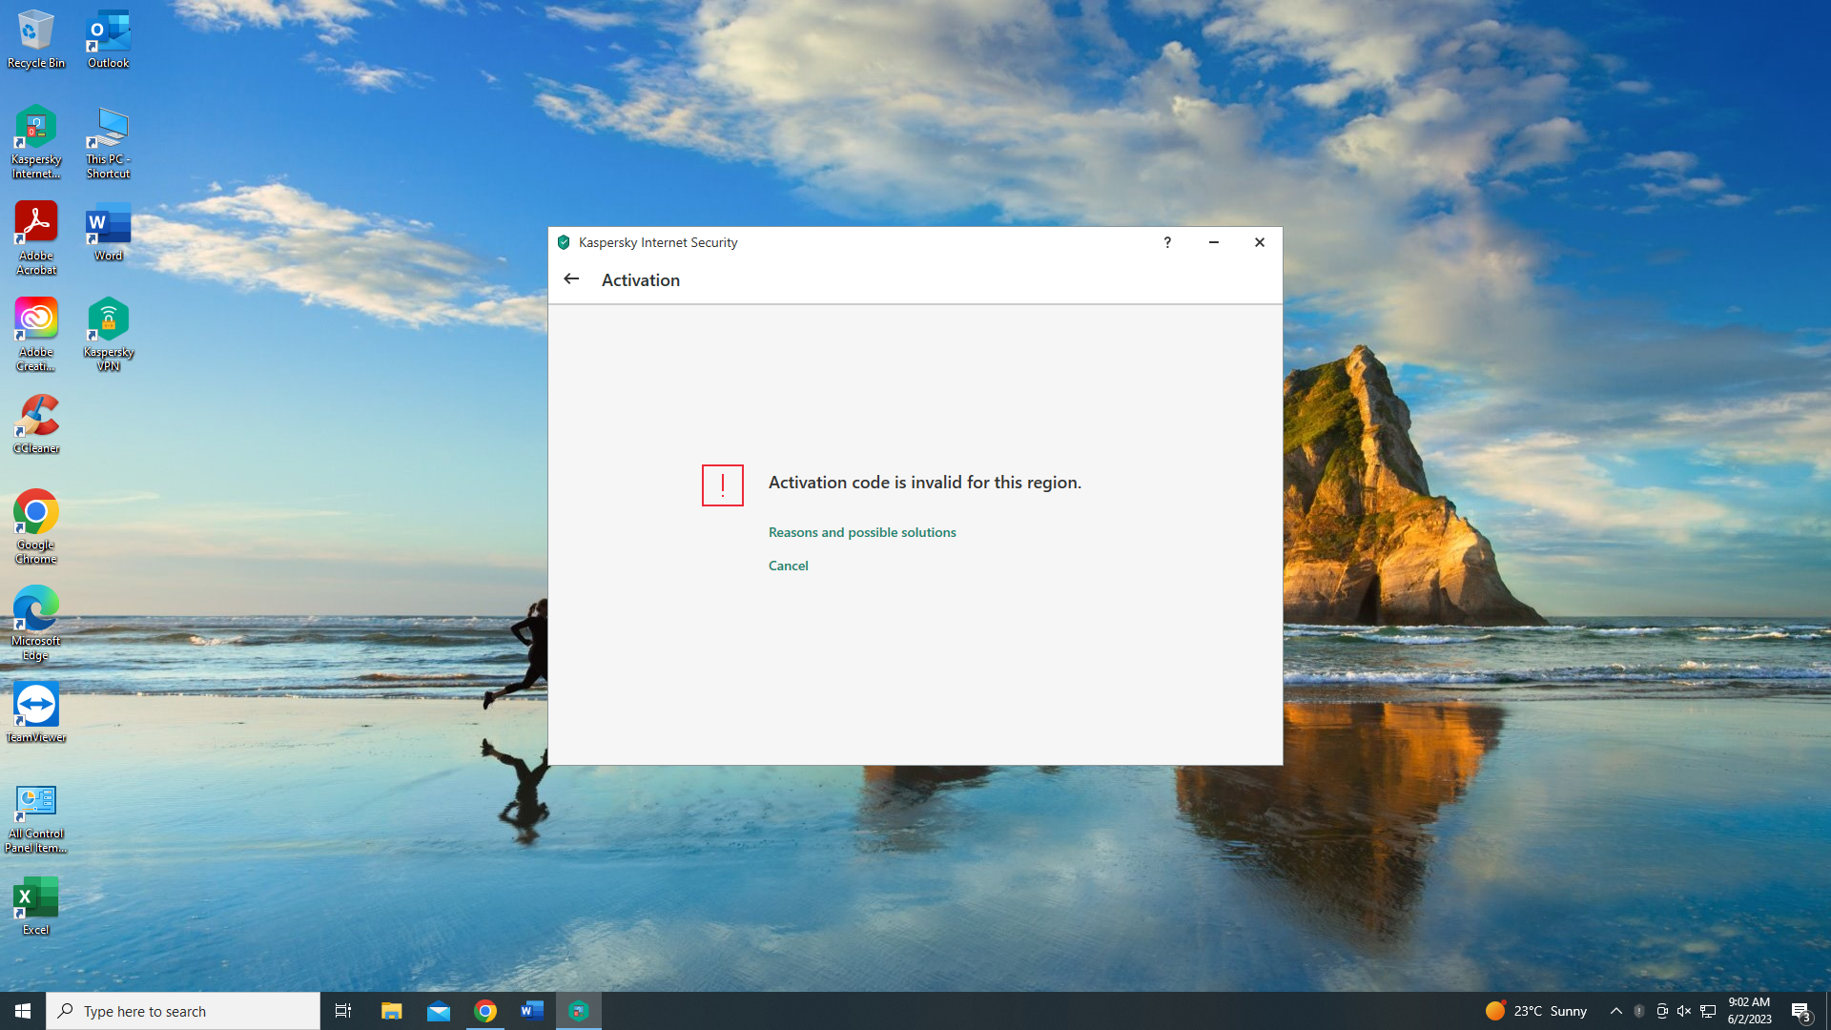Toggle the muted volume tray icon

coord(1684,1011)
